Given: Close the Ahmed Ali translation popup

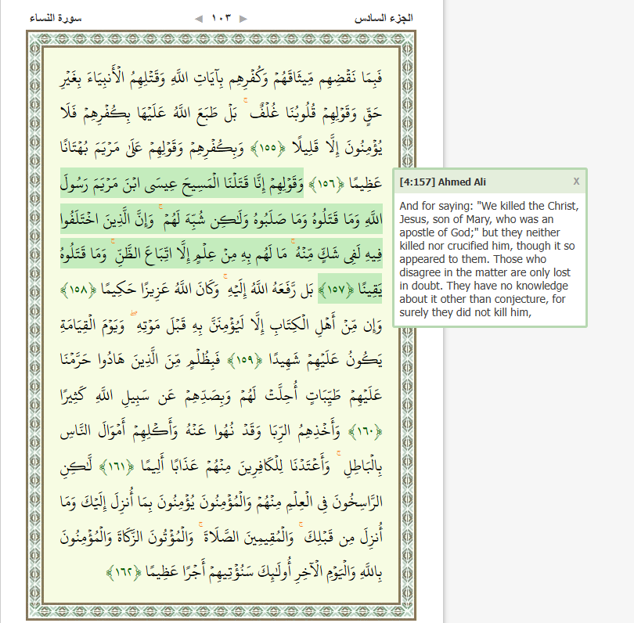Looking at the screenshot, I should [x=576, y=182].
